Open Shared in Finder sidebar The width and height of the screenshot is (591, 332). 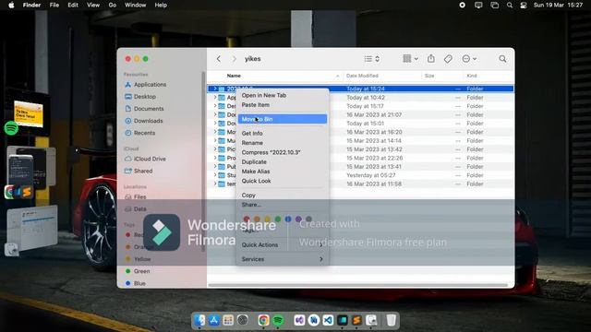click(x=139, y=171)
